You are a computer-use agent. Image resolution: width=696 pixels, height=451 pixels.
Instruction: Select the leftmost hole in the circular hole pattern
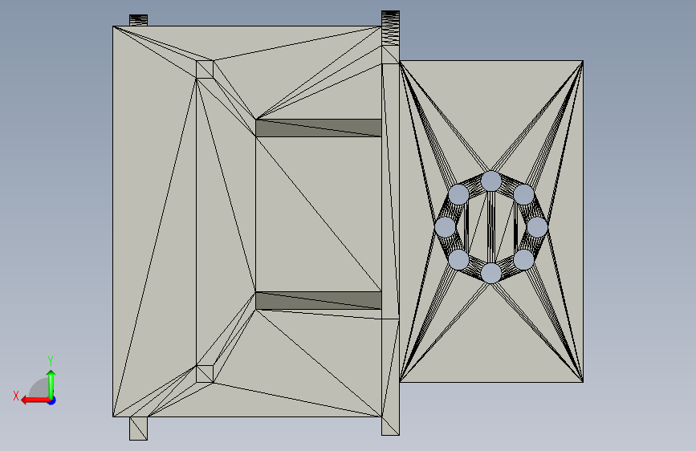click(x=446, y=227)
